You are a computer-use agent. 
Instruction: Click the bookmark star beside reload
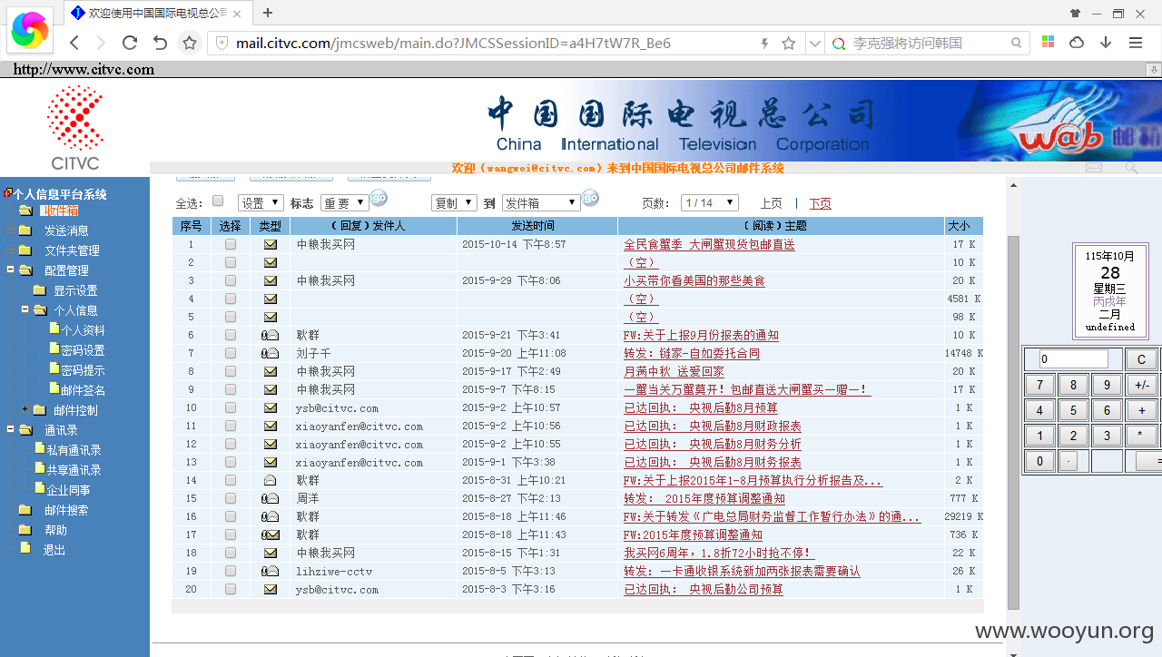click(190, 43)
